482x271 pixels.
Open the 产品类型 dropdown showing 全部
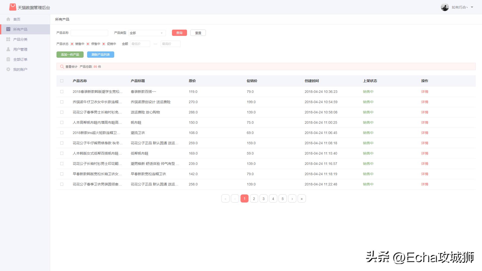[x=147, y=33]
